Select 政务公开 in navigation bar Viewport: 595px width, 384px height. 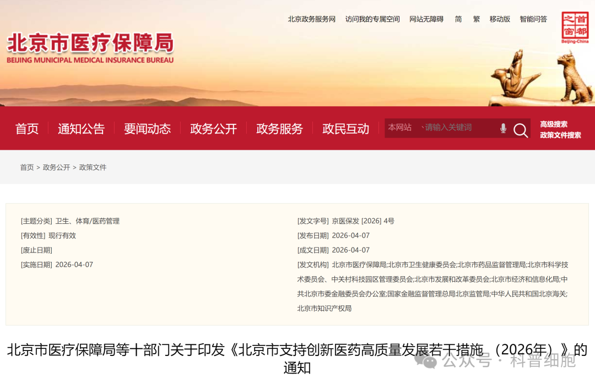(213, 129)
